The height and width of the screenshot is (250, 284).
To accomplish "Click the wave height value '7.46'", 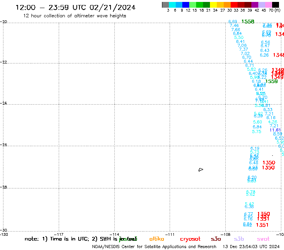I will (234, 26).
